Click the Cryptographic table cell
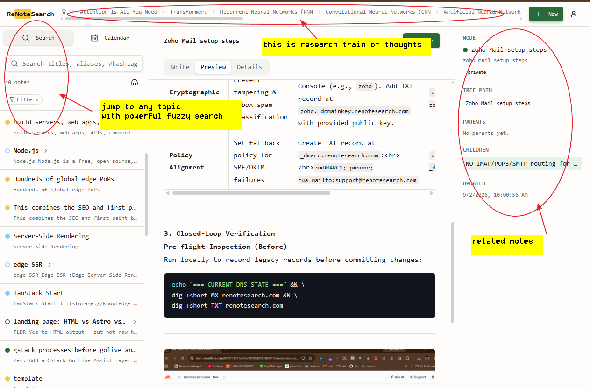Screen dimensions: 590x388 click(x=196, y=106)
